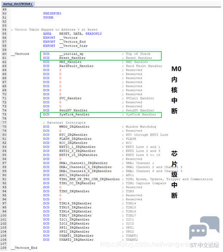The image size is (223, 252).
Task: Click __Vectors_End on the EXPORT line
Action: tap(72, 42)
